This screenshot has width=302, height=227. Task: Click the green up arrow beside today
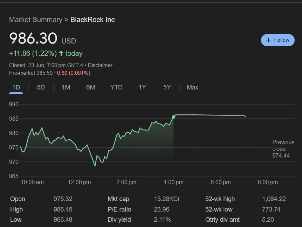[x=61, y=53]
